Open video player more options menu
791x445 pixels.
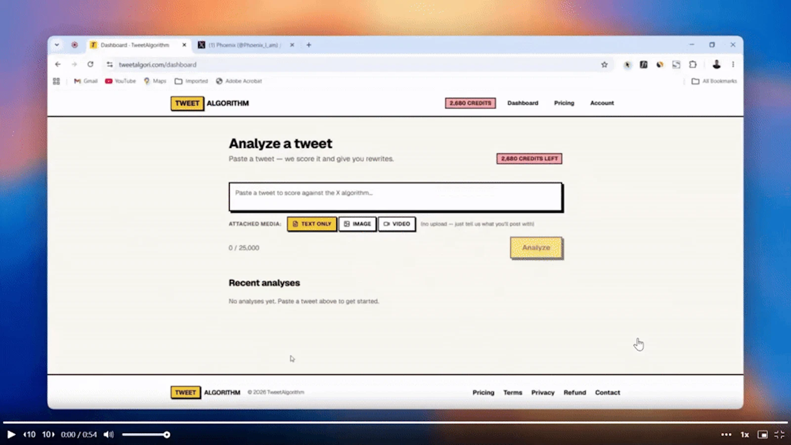tap(726, 435)
